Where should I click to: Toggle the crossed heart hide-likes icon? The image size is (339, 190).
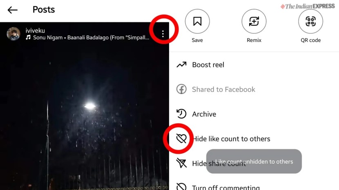point(181,138)
